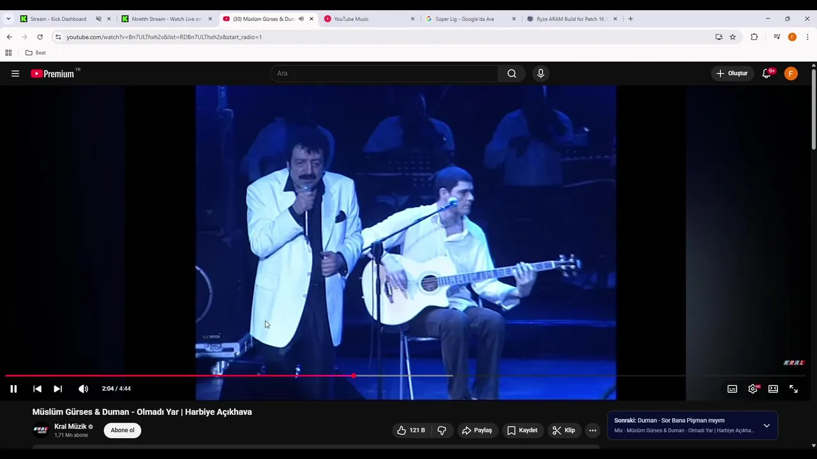Skip to the next video
The image size is (817, 459).
pos(57,389)
